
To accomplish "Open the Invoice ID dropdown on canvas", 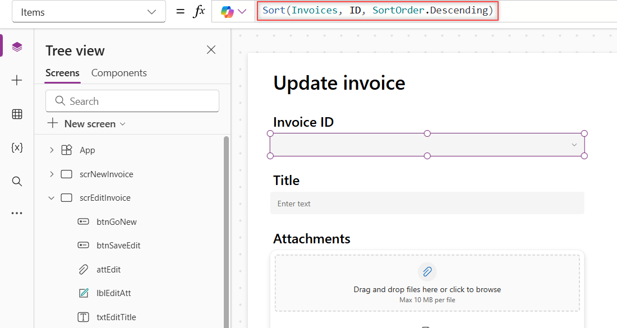I will point(427,145).
